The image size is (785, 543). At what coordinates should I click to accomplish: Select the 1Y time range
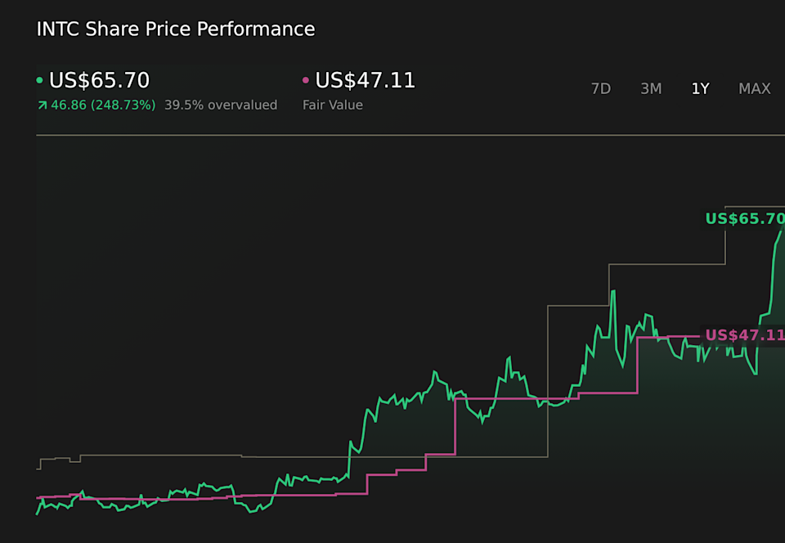(700, 88)
